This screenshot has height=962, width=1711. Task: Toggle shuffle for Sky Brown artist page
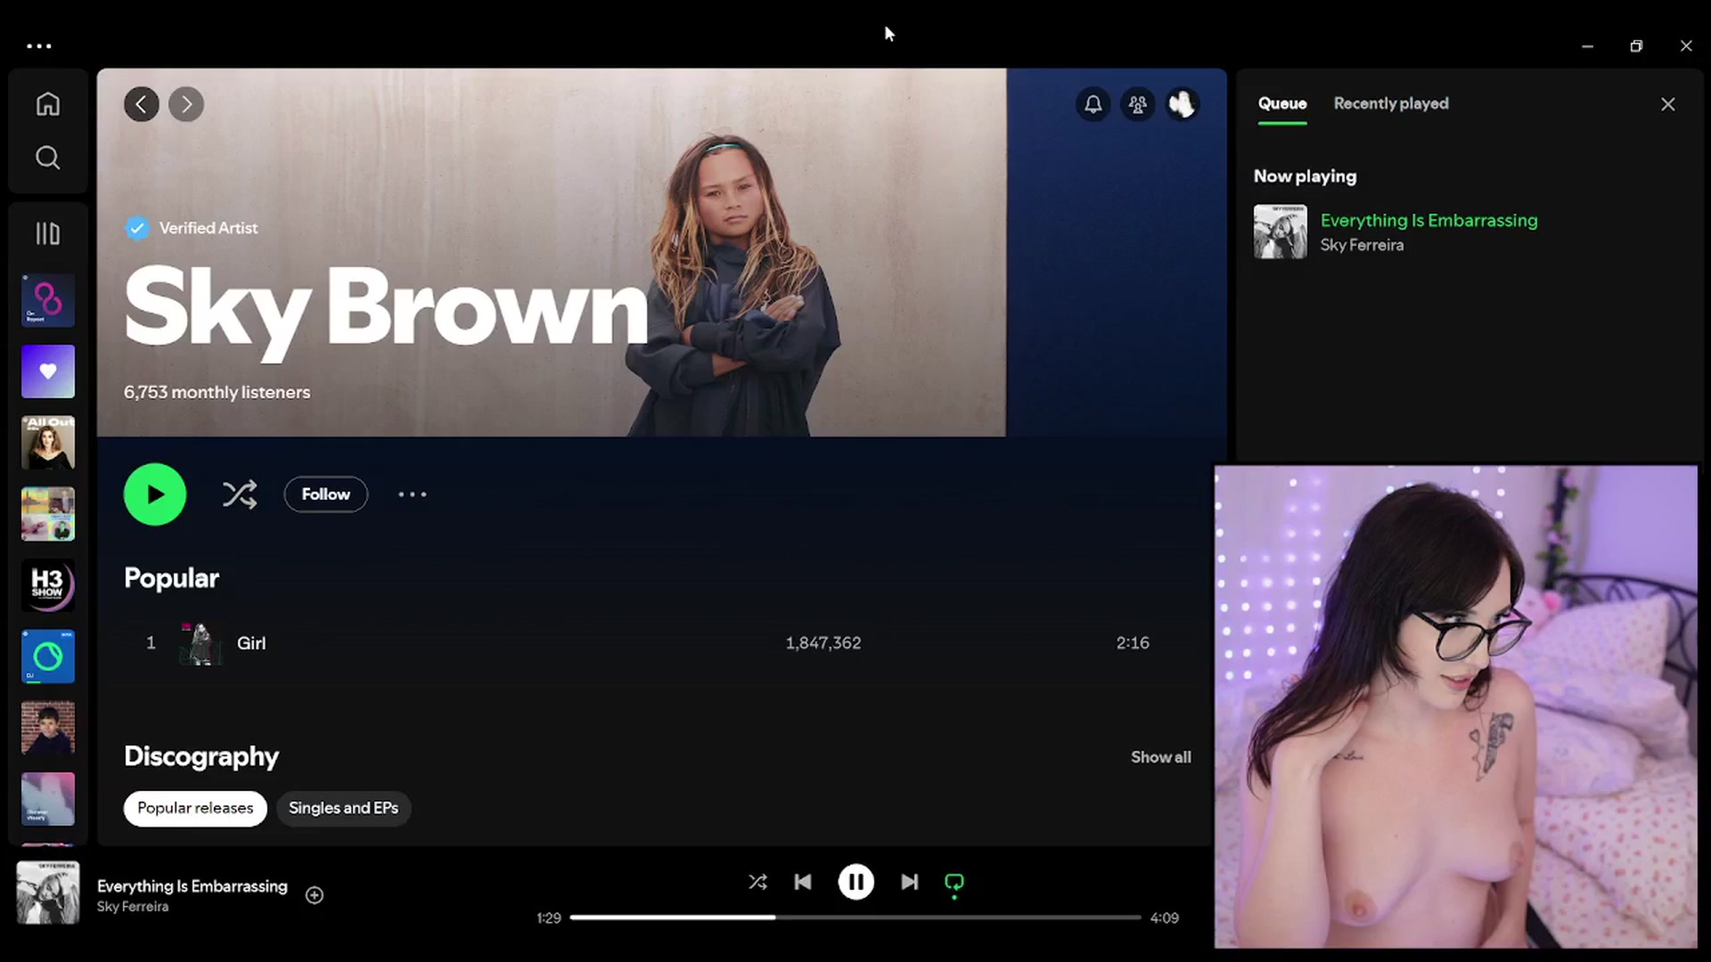[240, 494]
